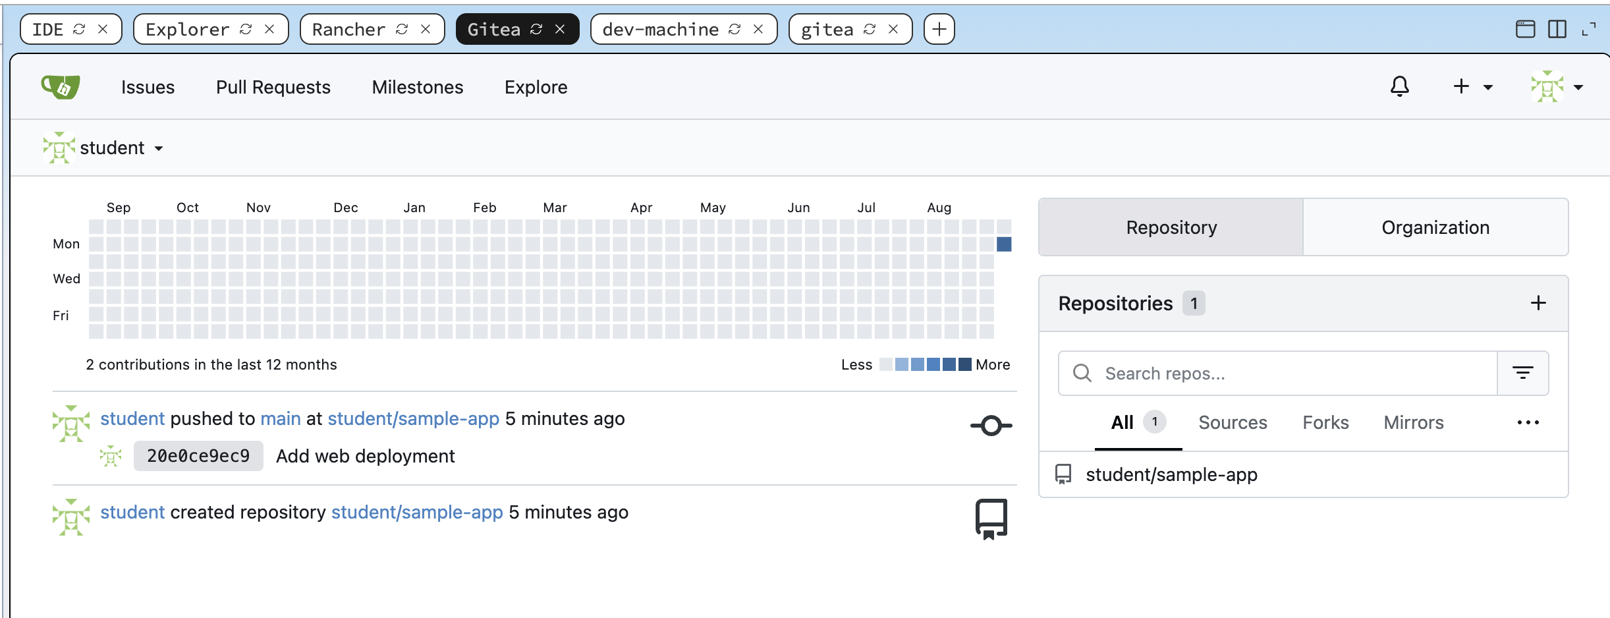Switch to the IDE tab

pos(48,29)
